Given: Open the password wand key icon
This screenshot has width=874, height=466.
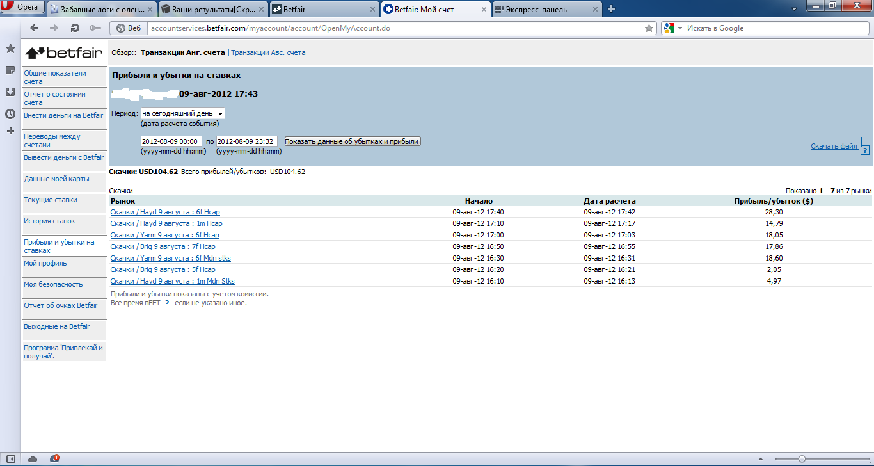Looking at the screenshot, I should tap(95, 28).
